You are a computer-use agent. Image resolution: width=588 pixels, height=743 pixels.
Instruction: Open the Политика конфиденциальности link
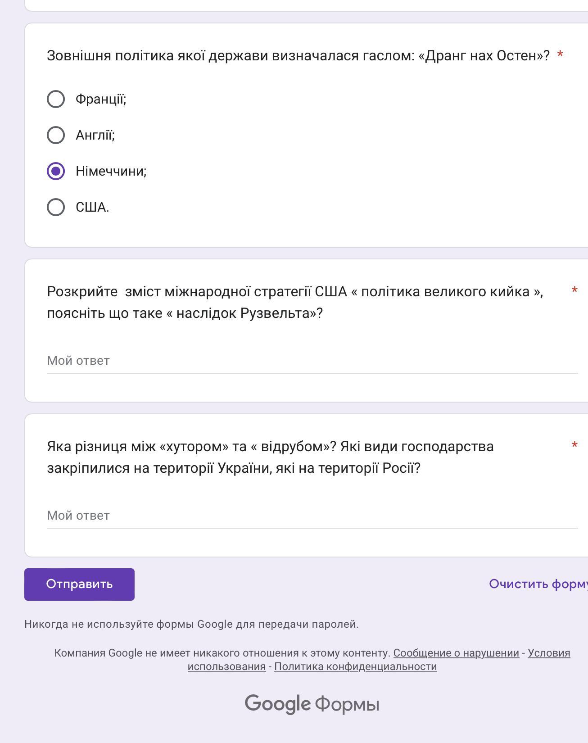355,666
